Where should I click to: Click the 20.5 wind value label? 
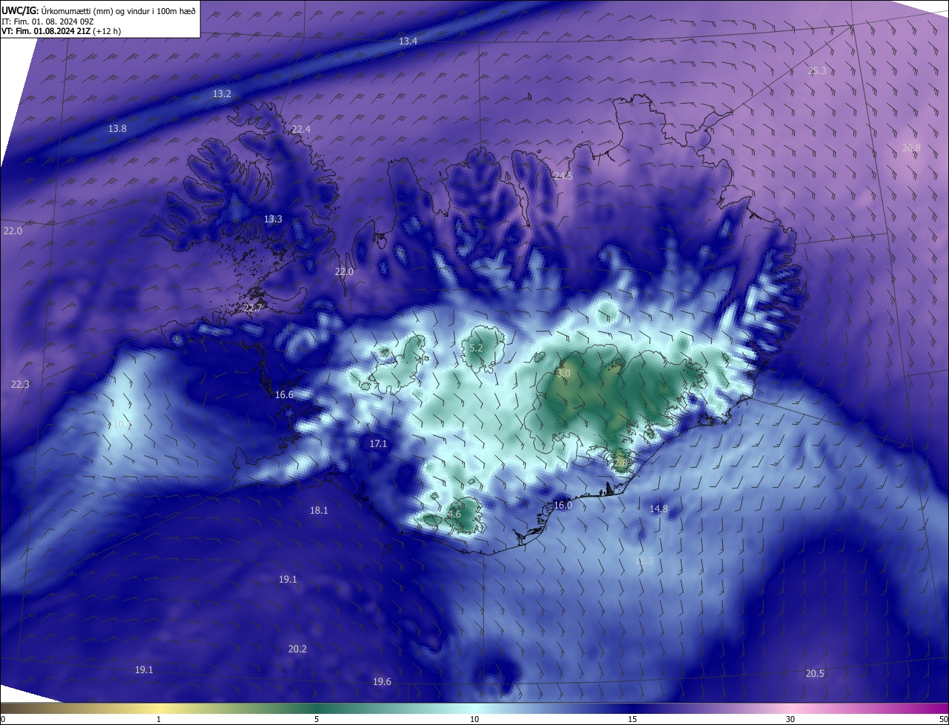point(814,674)
